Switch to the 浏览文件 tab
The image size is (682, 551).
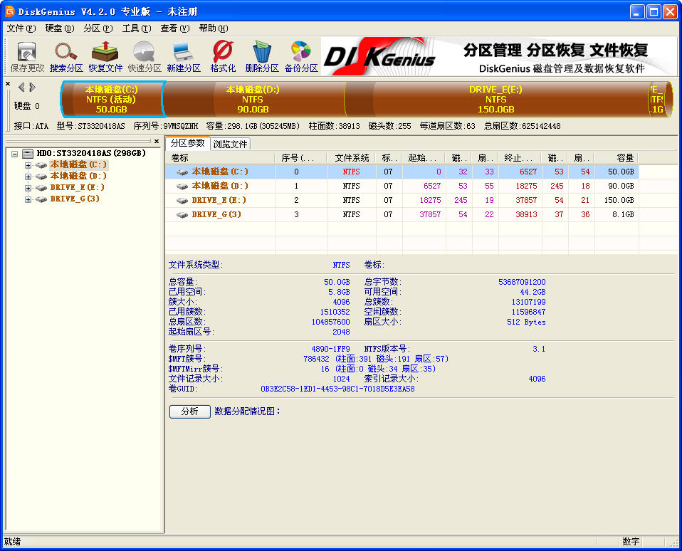[x=230, y=144]
